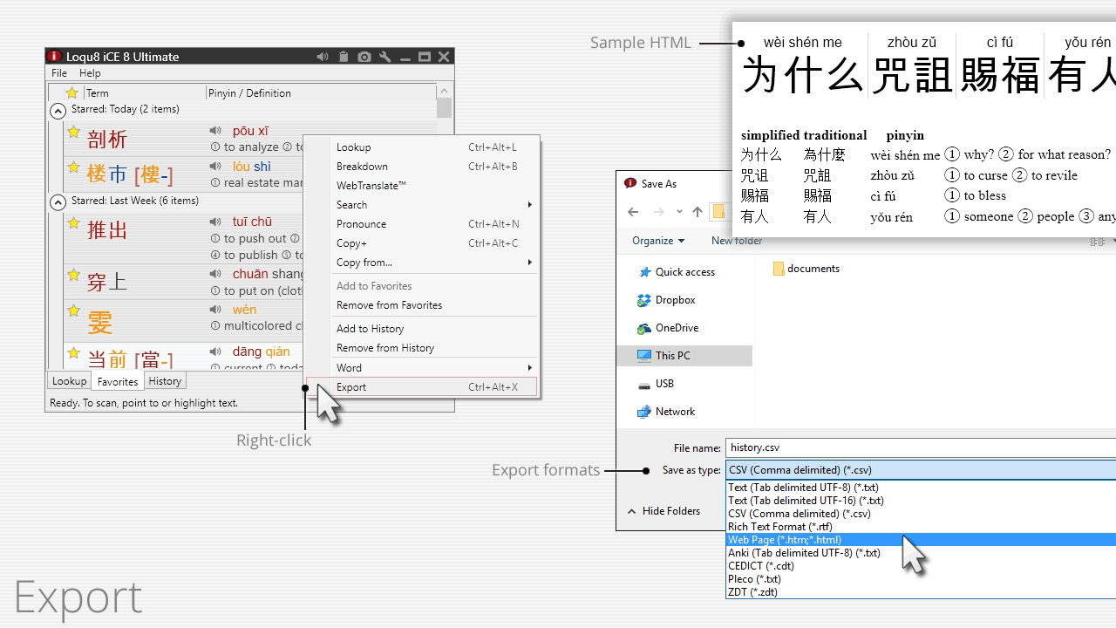The image size is (1116, 628).
Task: Choose Export in the context menu
Action: click(422, 387)
